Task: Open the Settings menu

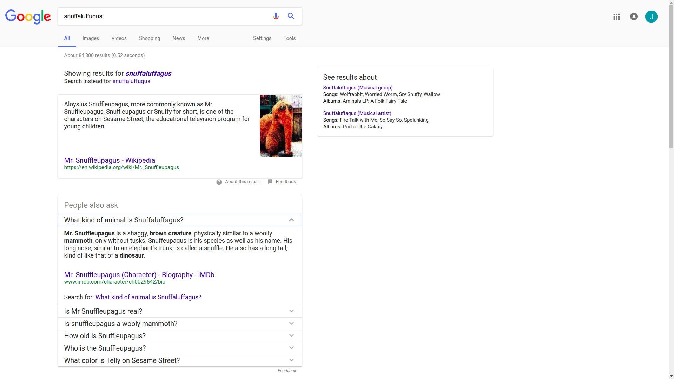Action: [x=262, y=38]
